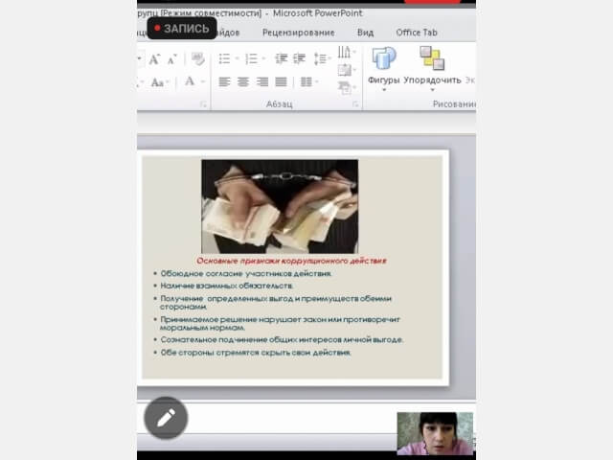This screenshot has width=613, height=460.
Task: Open the Change Case (Aa) button
Action: click(157, 82)
